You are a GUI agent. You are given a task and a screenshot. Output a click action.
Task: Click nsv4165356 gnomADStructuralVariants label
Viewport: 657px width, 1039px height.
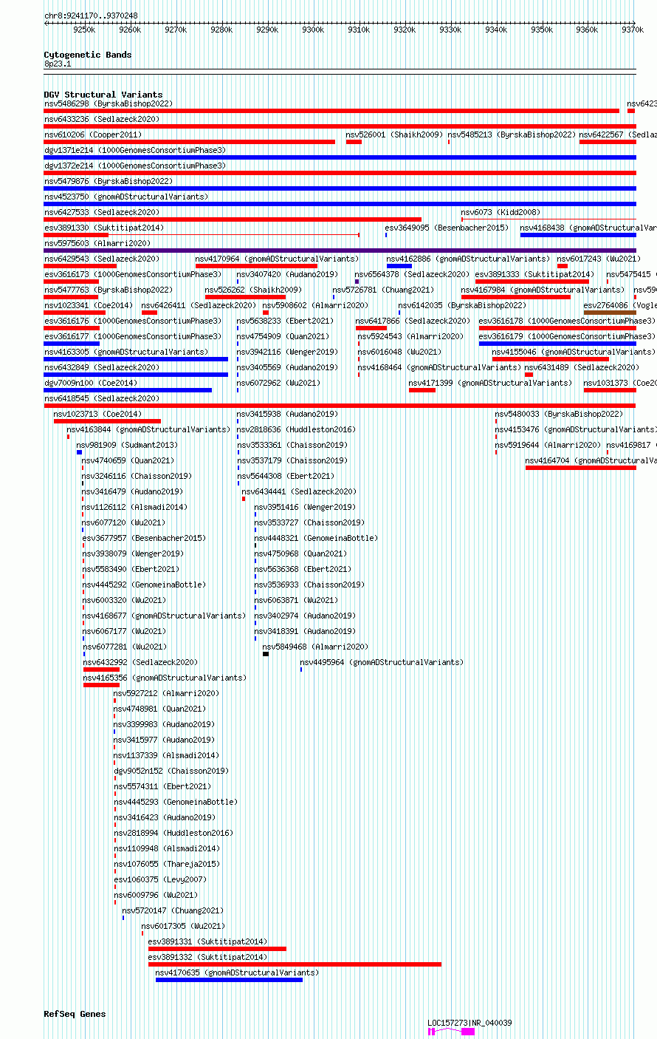165,678
